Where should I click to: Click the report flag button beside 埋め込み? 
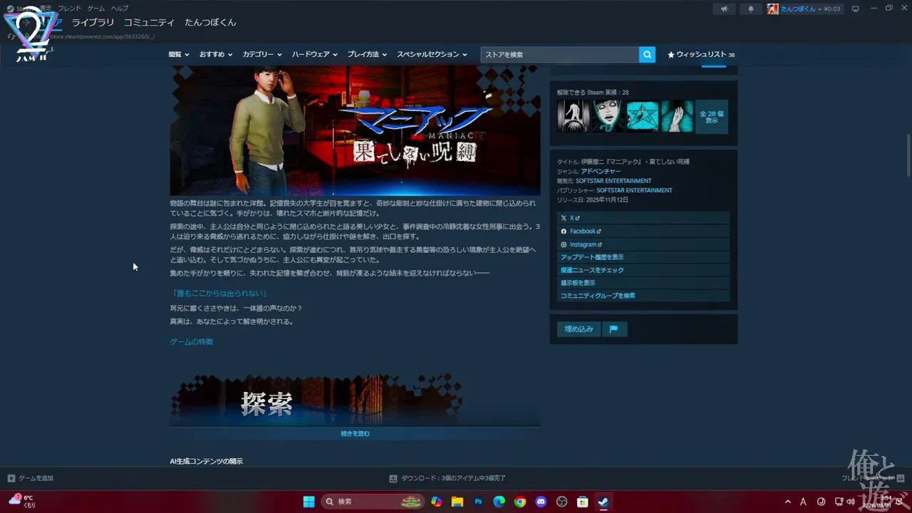coord(613,329)
